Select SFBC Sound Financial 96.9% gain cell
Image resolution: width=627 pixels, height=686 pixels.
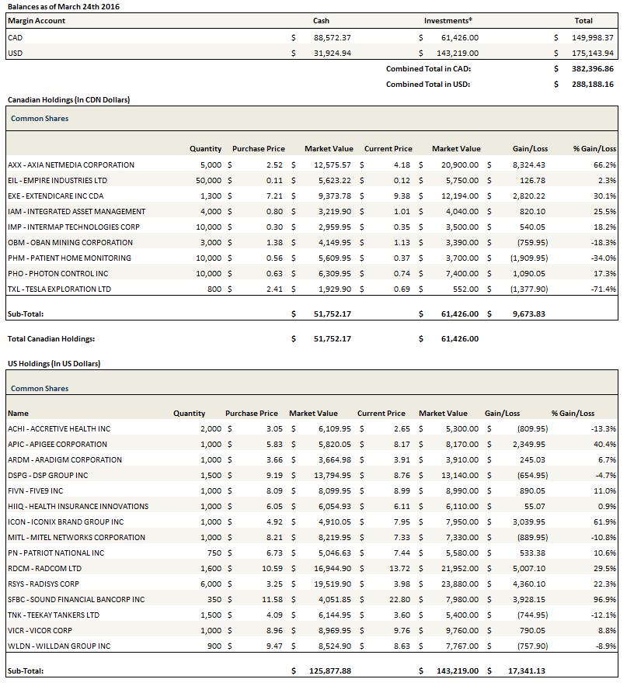coord(604,599)
